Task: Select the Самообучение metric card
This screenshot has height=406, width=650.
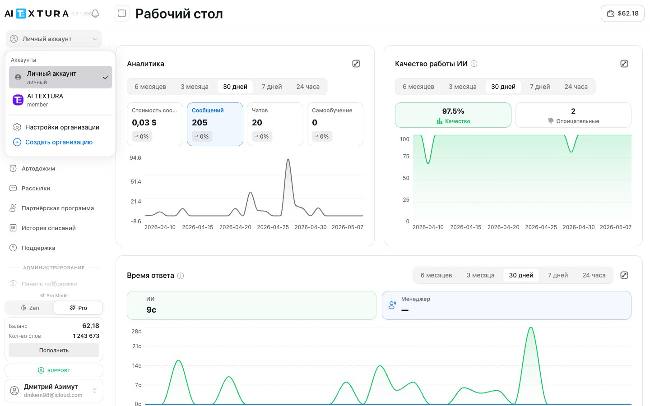Action: click(x=335, y=124)
